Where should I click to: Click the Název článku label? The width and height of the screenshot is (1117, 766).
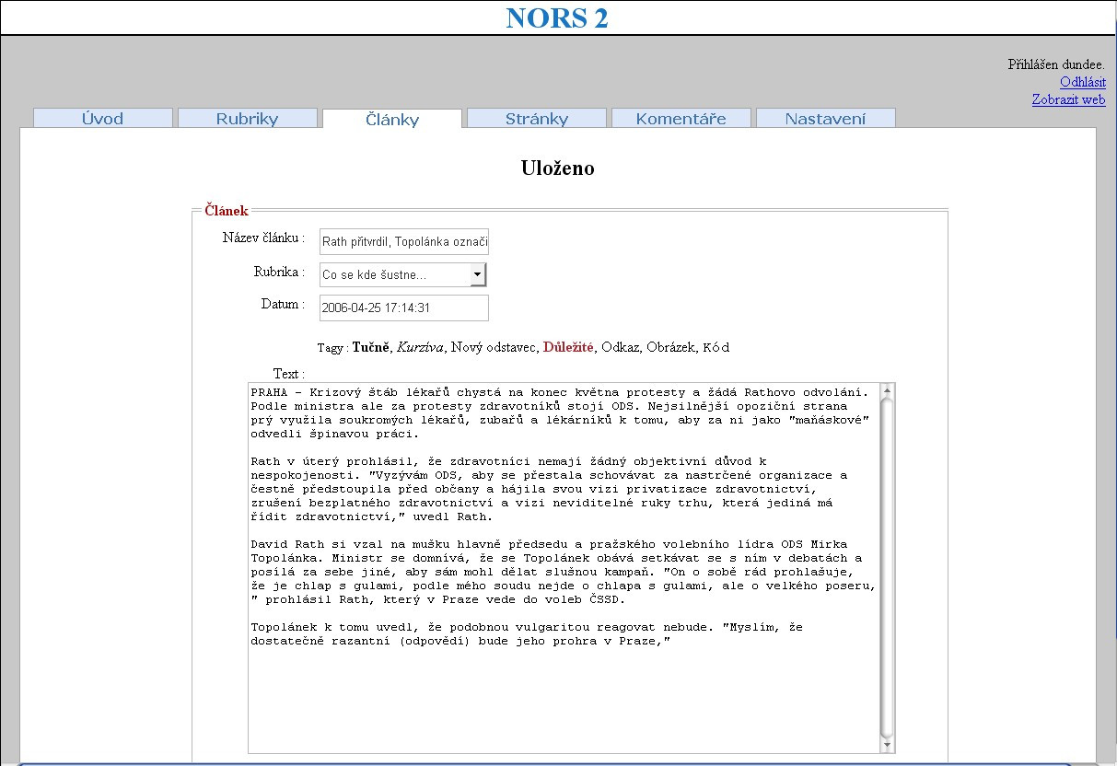coord(263,238)
